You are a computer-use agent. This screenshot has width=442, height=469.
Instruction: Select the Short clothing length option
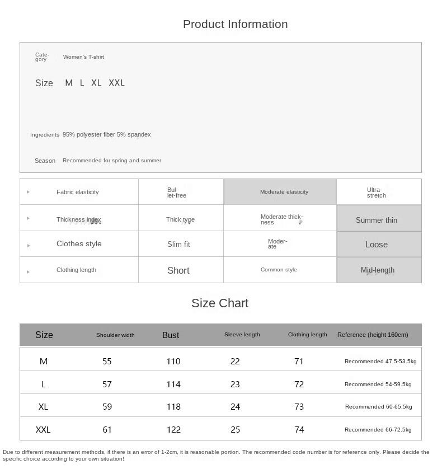coord(178,270)
